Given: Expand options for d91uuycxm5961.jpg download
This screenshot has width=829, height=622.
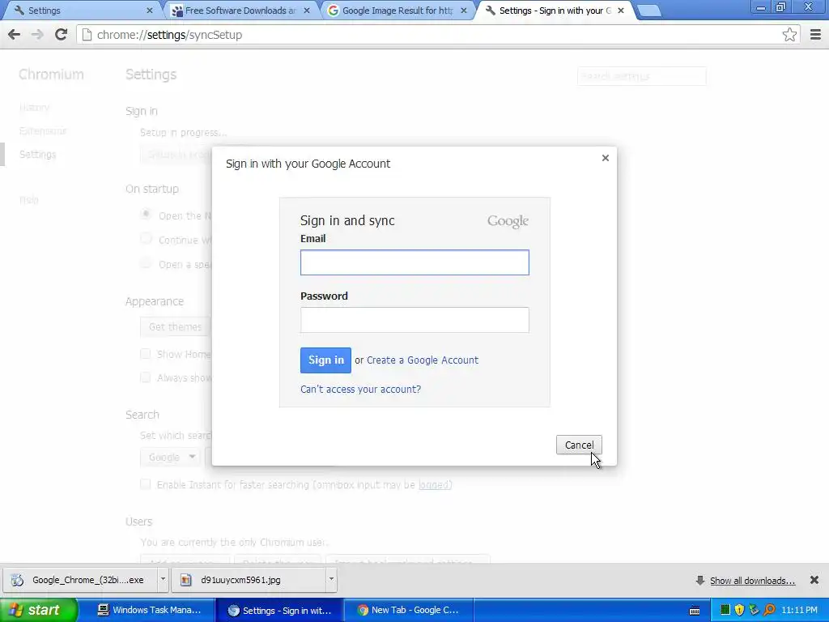Looking at the screenshot, I should (331, 579).
